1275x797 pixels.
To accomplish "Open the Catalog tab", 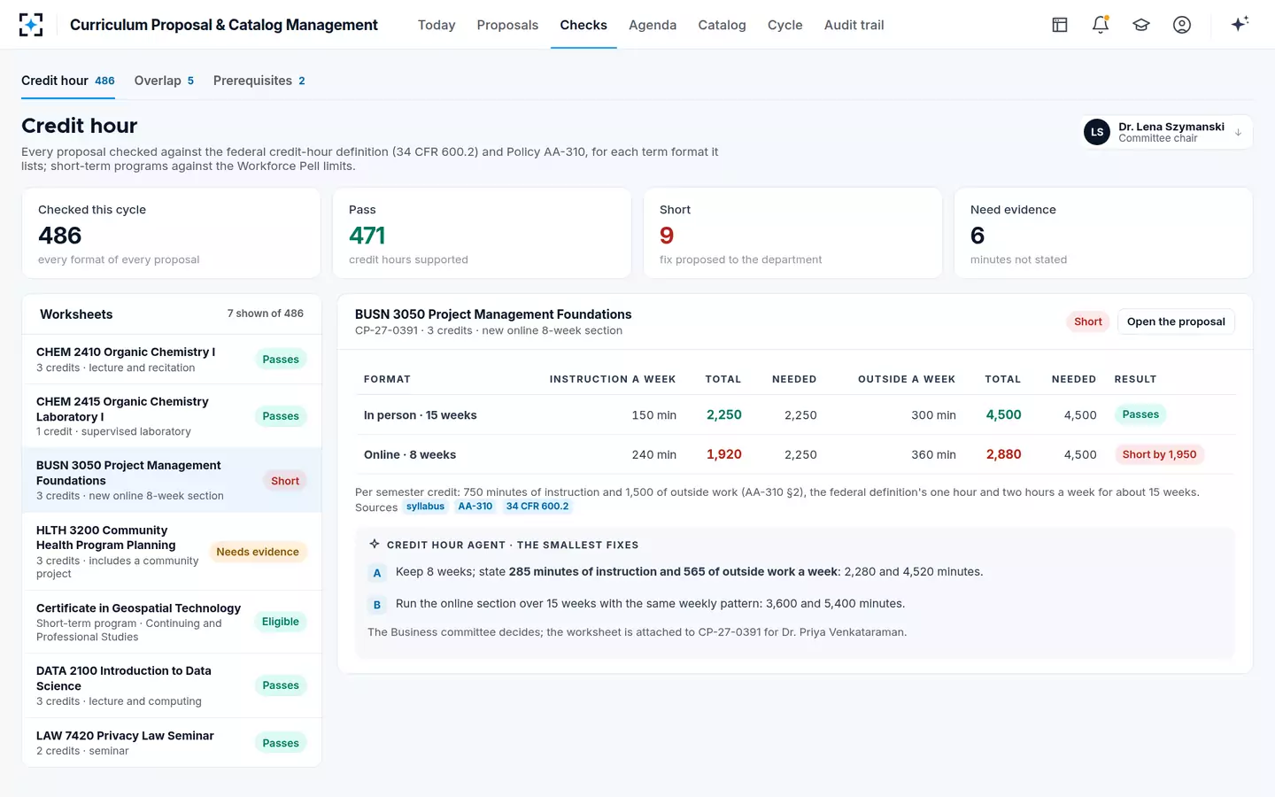I will click(722, 25).
